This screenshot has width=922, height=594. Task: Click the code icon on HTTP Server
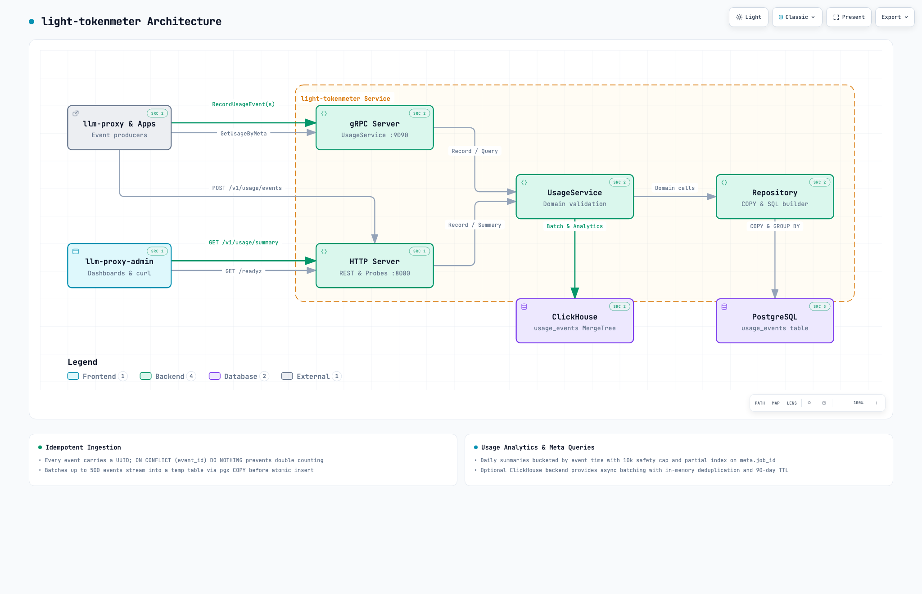(x=324, y=252)
